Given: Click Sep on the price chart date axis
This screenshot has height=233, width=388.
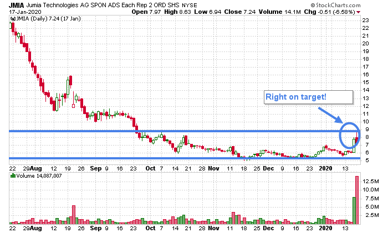Looking at the screenshot, I should tap(96, 168).
